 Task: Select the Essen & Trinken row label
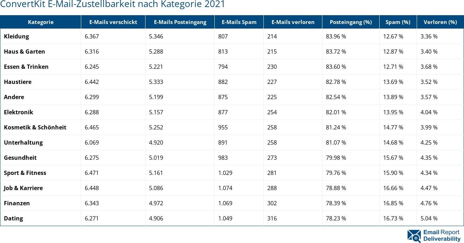(26, 67)
